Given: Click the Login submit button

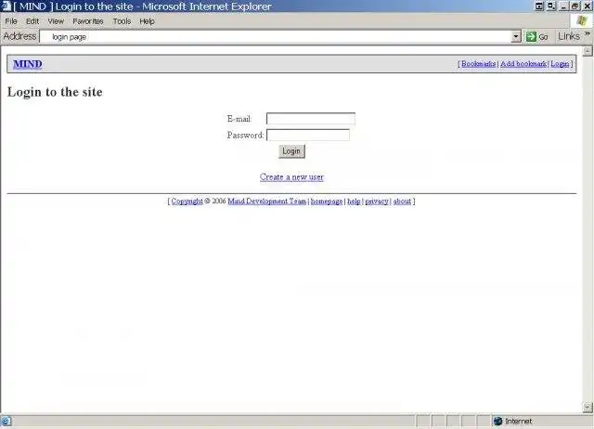Looking at the screenshot, I should 291,151.
